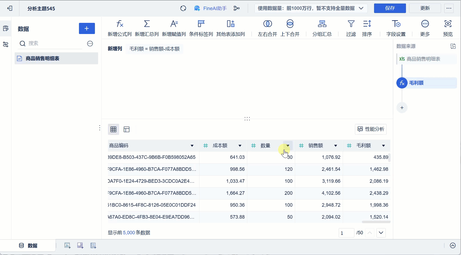Click the page number input field
461x255 pixels.
click(346, 233)
